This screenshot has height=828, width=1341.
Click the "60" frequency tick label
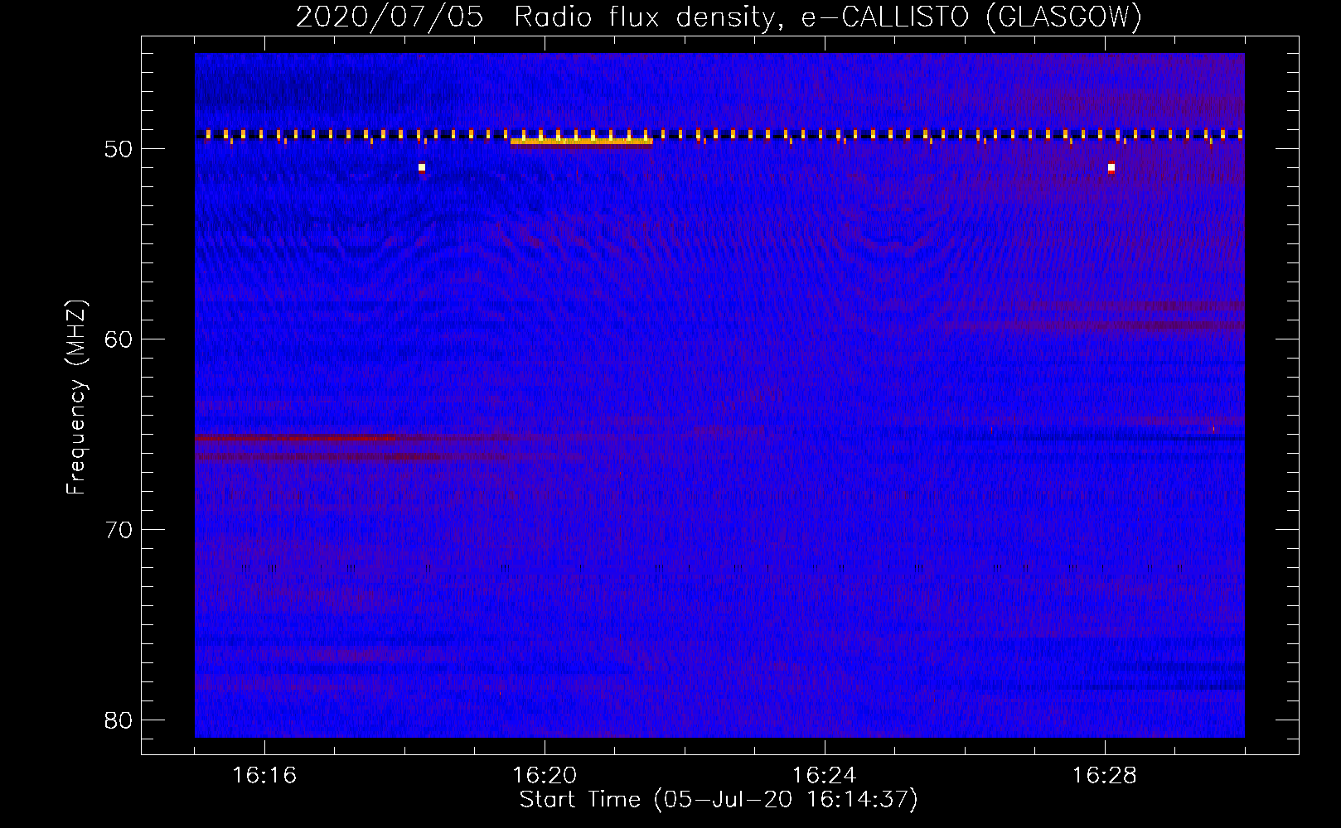click(x=119, y=339)
